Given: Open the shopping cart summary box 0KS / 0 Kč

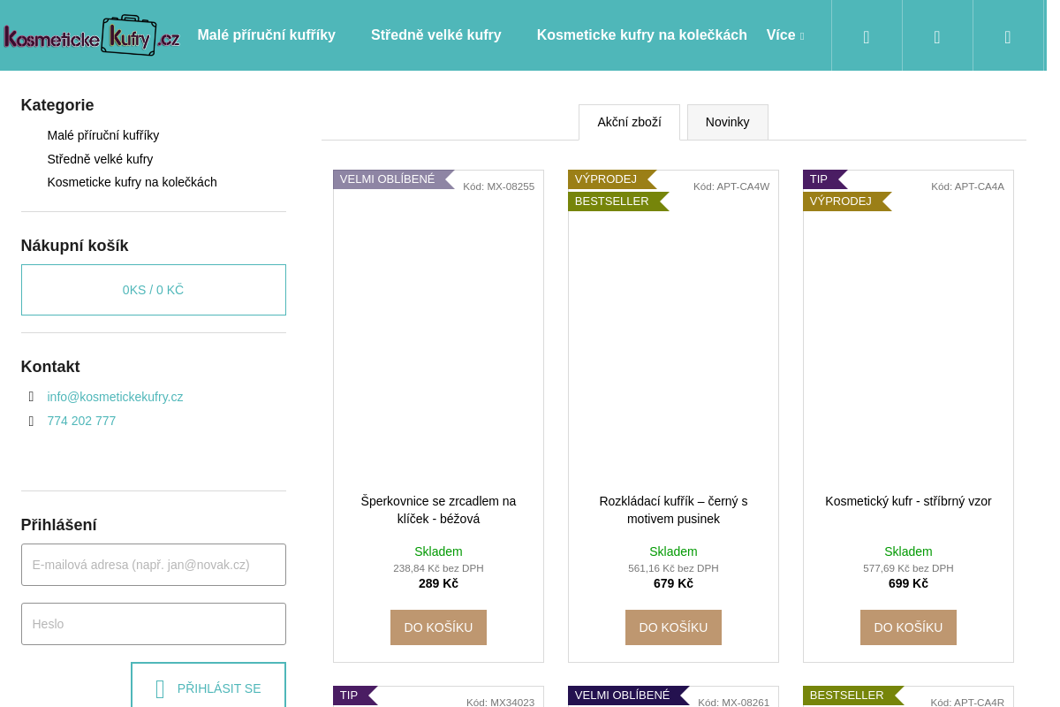Looking at the screenshot, I should point(153,290).
